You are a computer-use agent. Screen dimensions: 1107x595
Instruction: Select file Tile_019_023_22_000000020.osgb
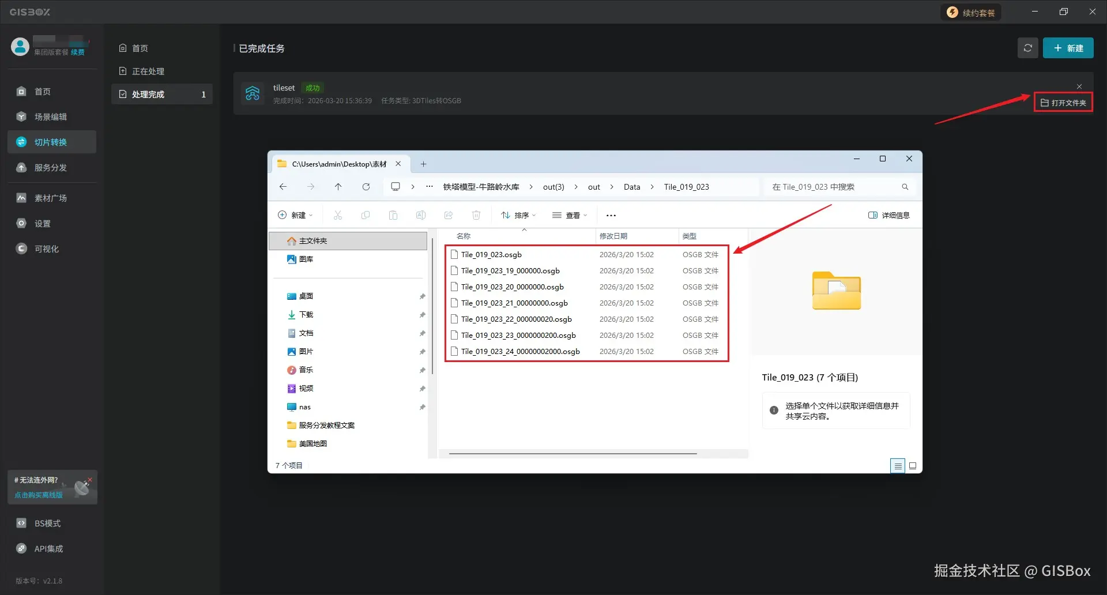[516, 319]
